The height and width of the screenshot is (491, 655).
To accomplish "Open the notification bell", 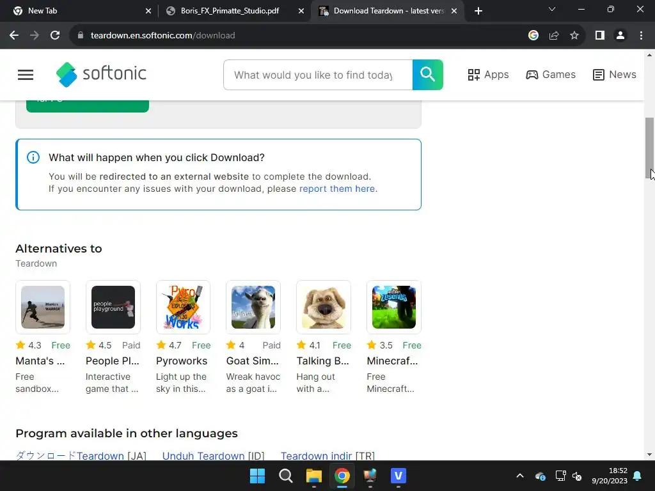I will [x=638, y=476].
